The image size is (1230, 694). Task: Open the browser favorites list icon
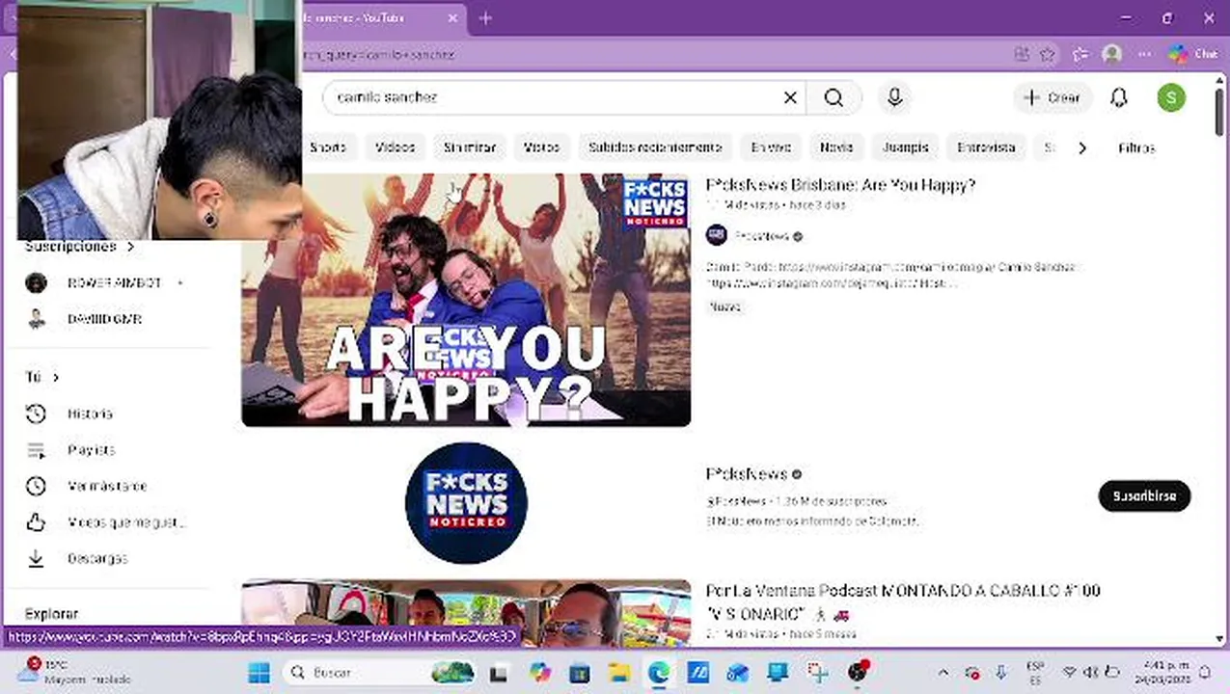pos(1080,55)
